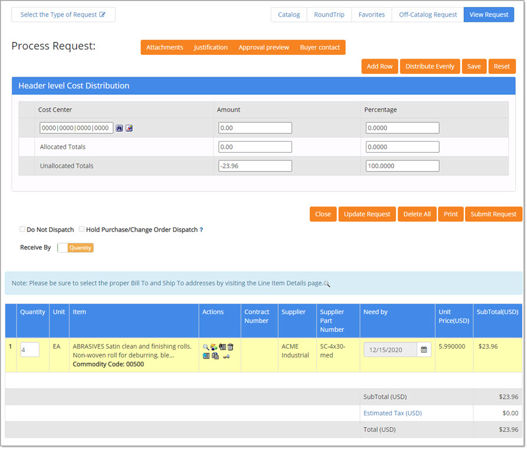Open the Need by calendar picker
The height and width of the screenshot is (449, 527).
pos(424,349)
